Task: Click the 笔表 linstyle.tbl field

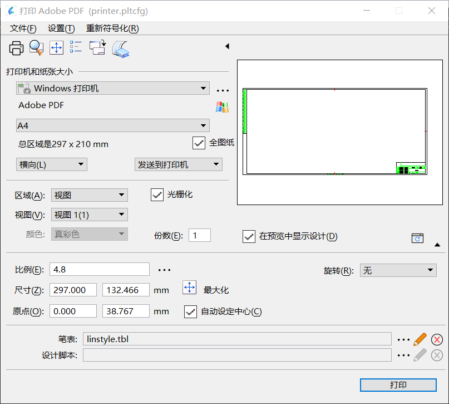Action: click(x=237, y=339)
